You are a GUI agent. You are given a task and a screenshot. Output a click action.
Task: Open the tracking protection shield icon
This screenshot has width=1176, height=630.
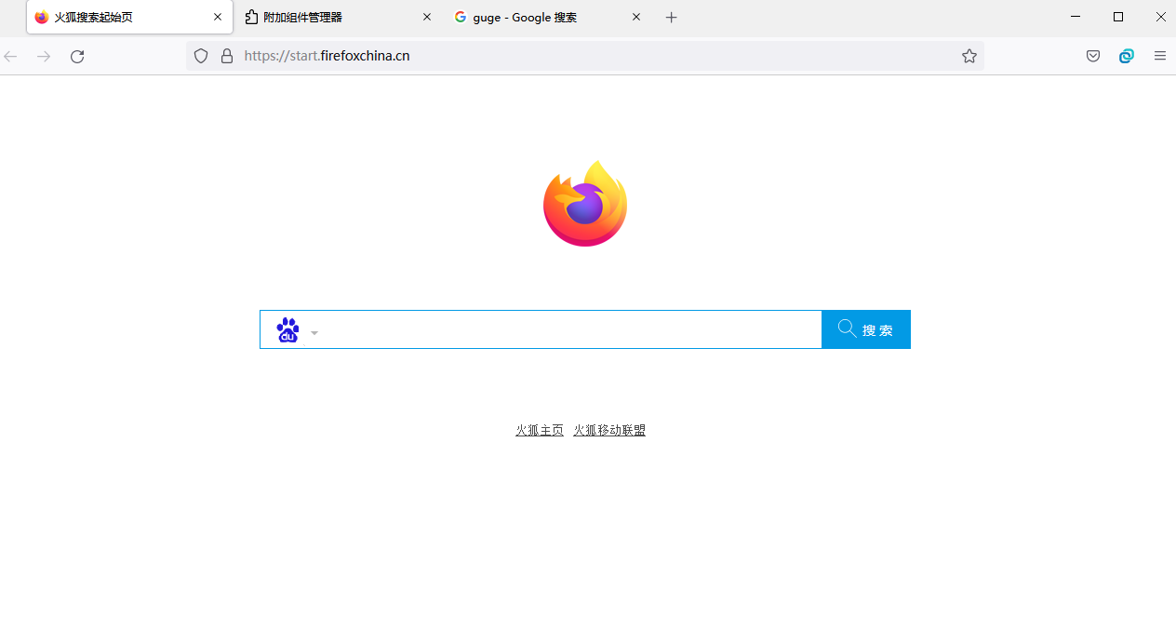[x=201, y=56]
